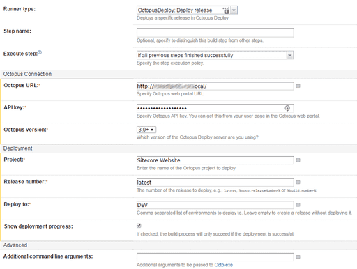Open the Octo.exe link
Viewport: 357px width, 269px height.
tap(223, 265)
